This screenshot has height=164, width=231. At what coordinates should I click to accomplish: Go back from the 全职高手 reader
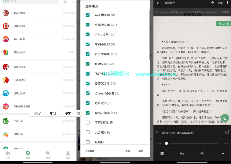[x=158, y=3]
